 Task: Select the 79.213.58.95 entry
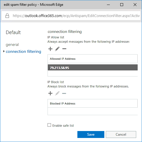coord(93,68)
